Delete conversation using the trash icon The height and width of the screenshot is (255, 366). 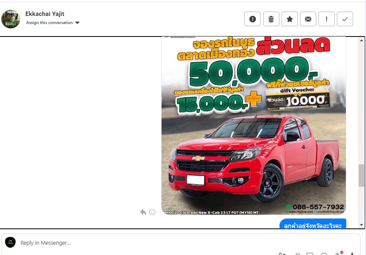pyautogui.click(x=271, y=19)
